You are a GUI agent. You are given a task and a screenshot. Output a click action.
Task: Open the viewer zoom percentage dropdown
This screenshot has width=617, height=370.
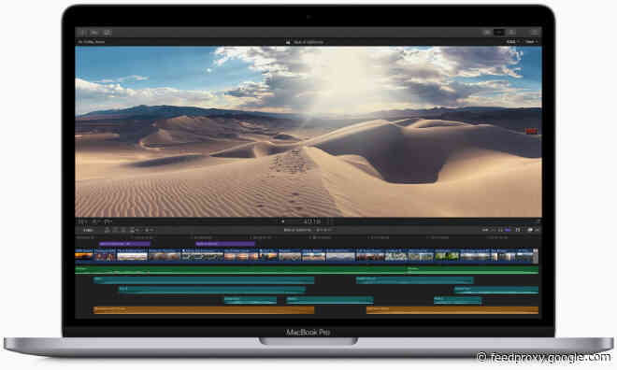coord(512,42)
